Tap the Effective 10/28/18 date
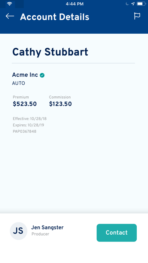 30,119
